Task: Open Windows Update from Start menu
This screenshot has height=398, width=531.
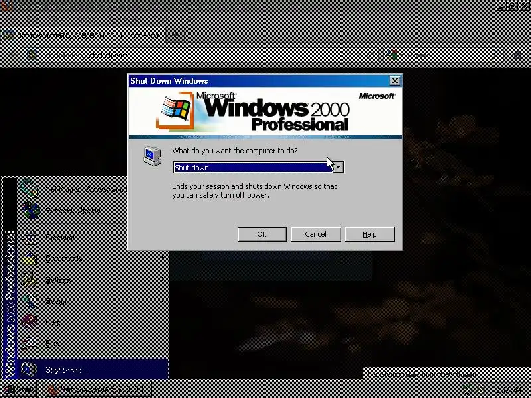Action: pyautogui.click(x=72, y=210)
